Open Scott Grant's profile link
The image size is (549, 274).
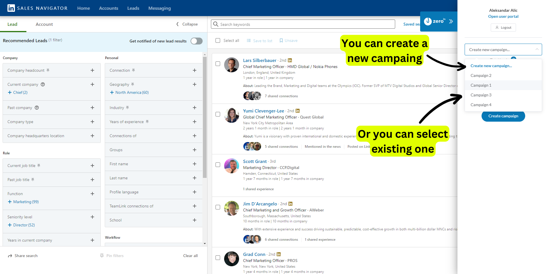255,161
